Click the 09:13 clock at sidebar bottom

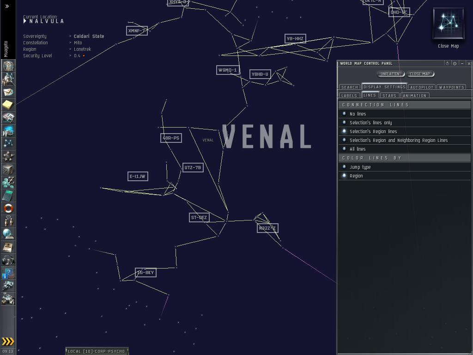click(8, 351)
